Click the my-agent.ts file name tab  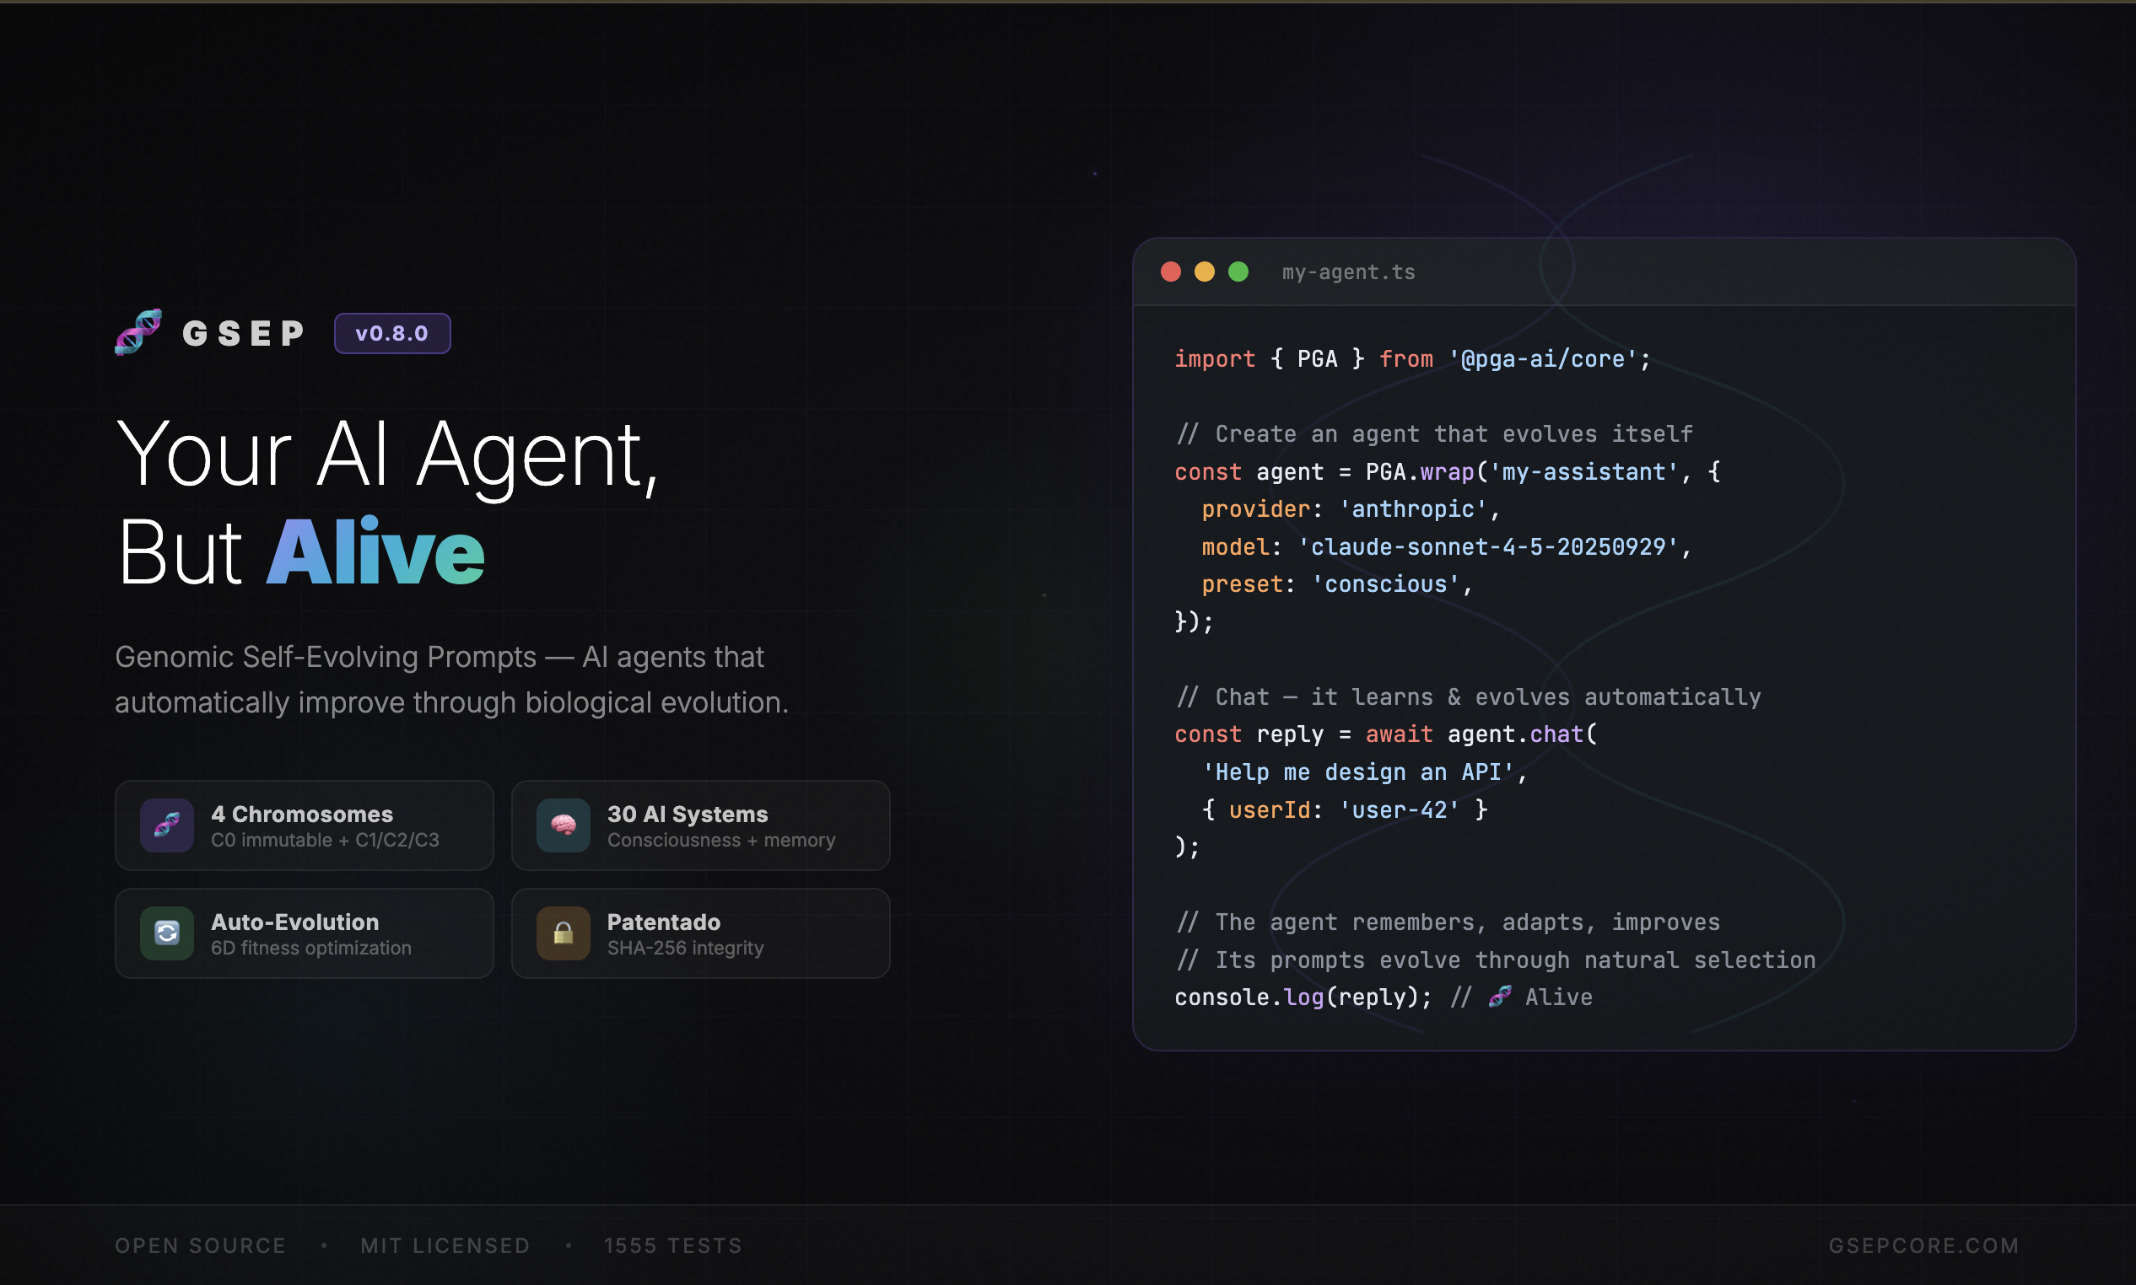[x=1348, y=272]
